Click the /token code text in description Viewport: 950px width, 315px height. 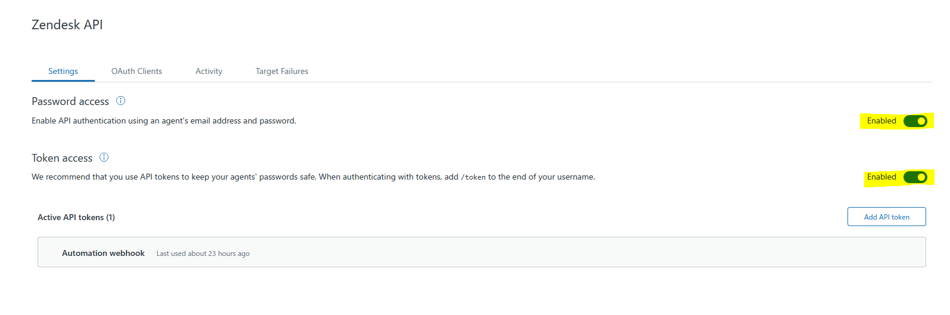(x=473, y=177)
